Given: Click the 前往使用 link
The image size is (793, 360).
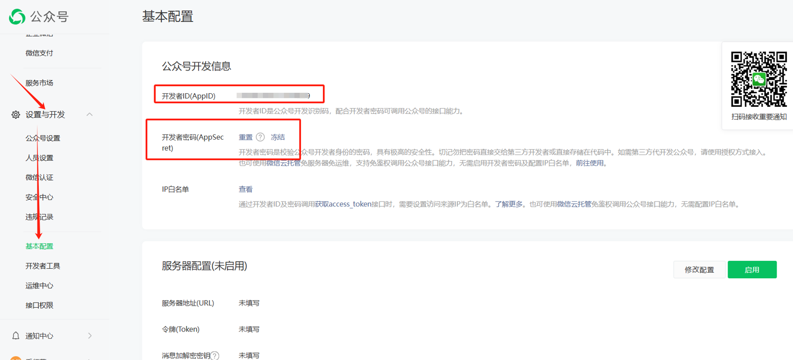Looking at the screenshot, I should (x=590, y=163).
